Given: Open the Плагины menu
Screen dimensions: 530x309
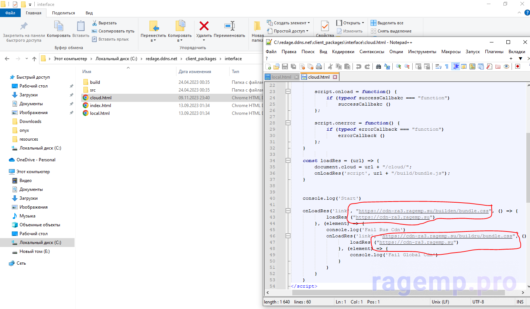Looking at the screenshot, I should tap(494, 52).
